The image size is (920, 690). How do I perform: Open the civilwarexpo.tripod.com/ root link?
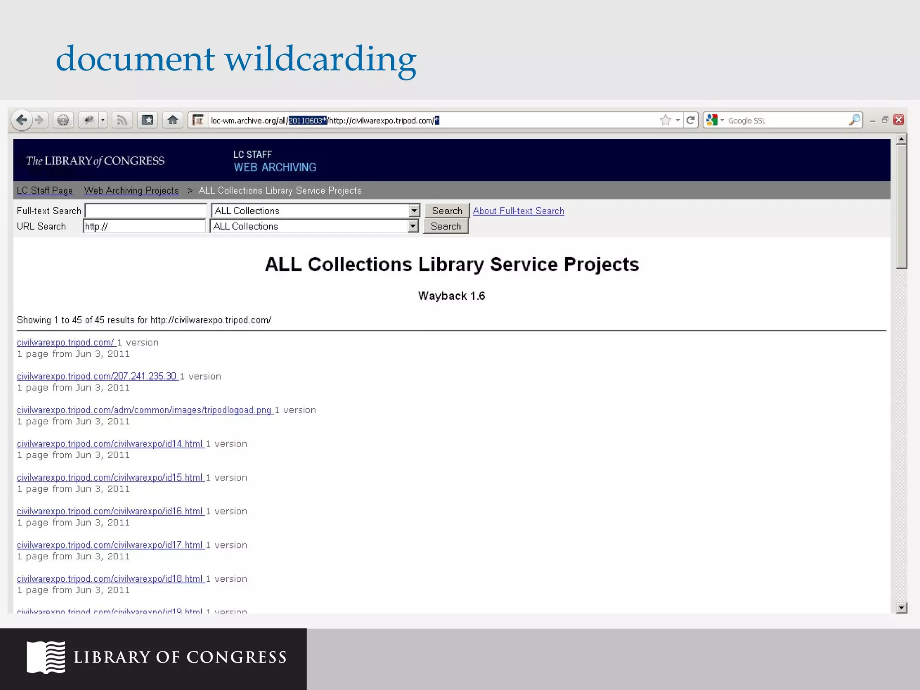point(66,342)
